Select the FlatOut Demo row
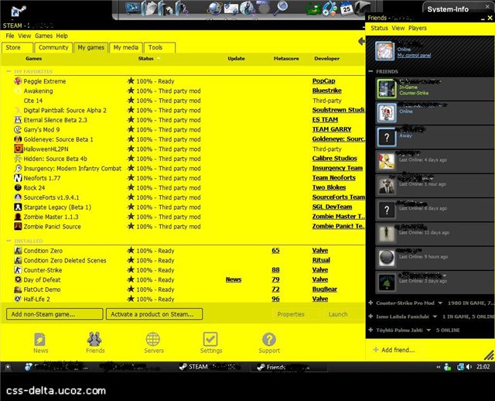 (x=183, y=290)
